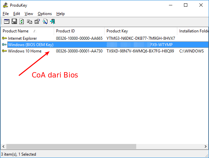The image size is (209, 158).
Task: Click the Copy Selected Items icon
Action: click(29, 21)
